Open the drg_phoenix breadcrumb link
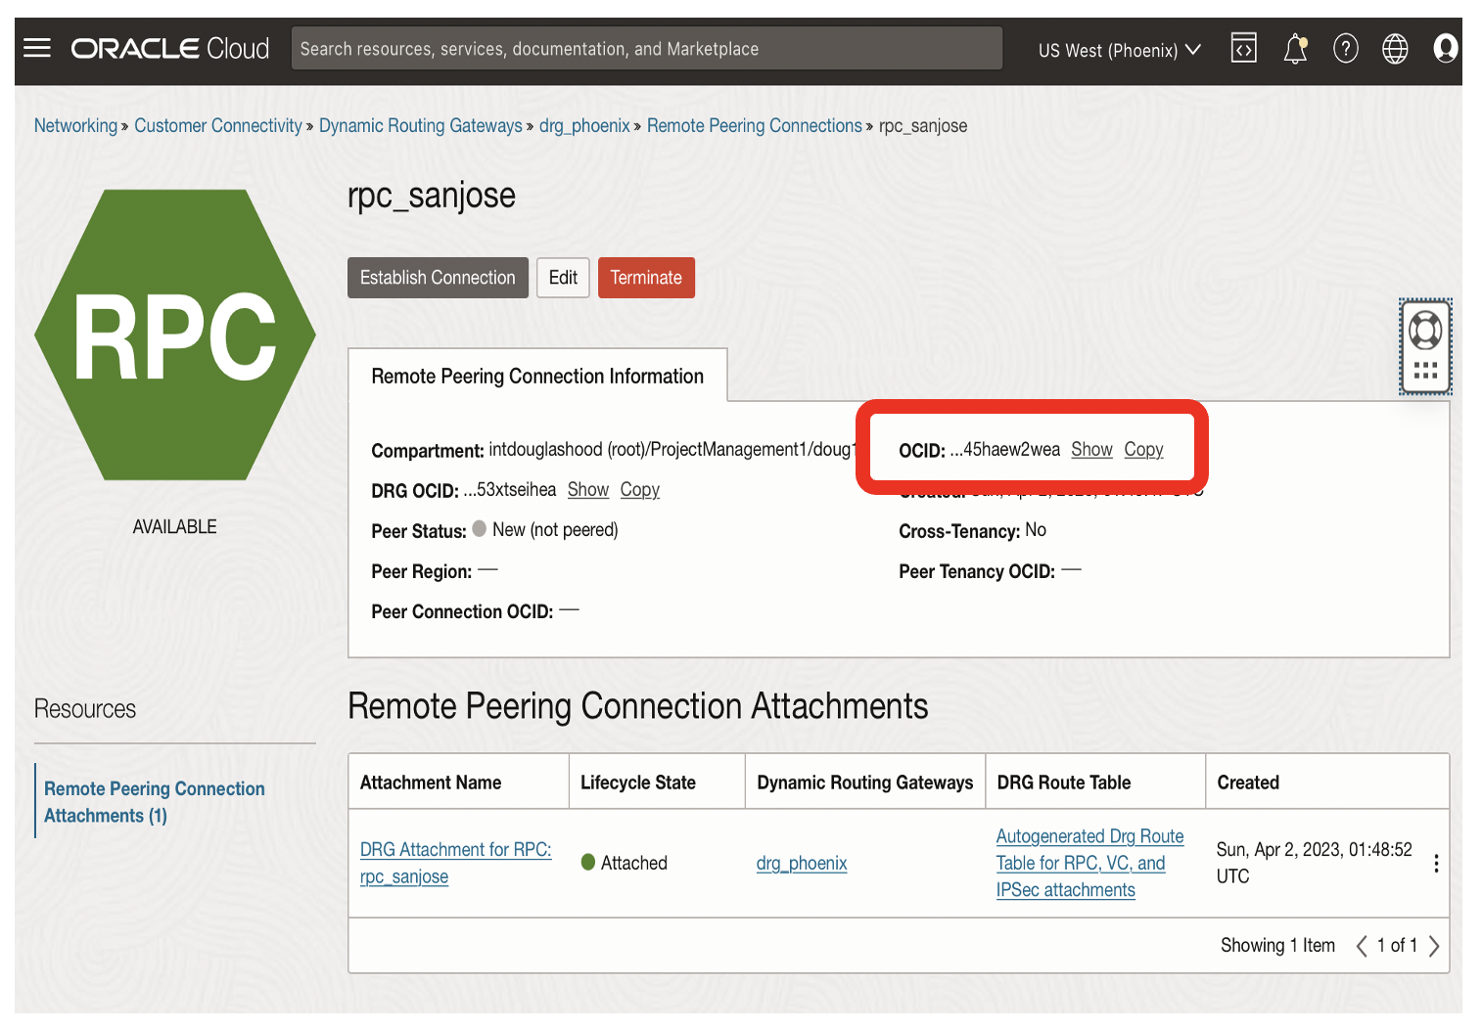Image resolution: width=1482 pixels, height=1029 pixels. [584, 126]
